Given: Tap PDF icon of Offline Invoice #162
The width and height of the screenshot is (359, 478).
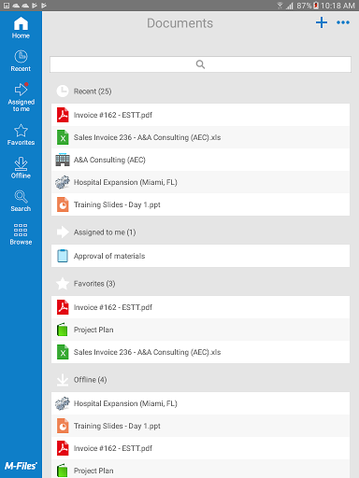Looking at the screenshot, I should pyautogui.click(x=63, y=448).
